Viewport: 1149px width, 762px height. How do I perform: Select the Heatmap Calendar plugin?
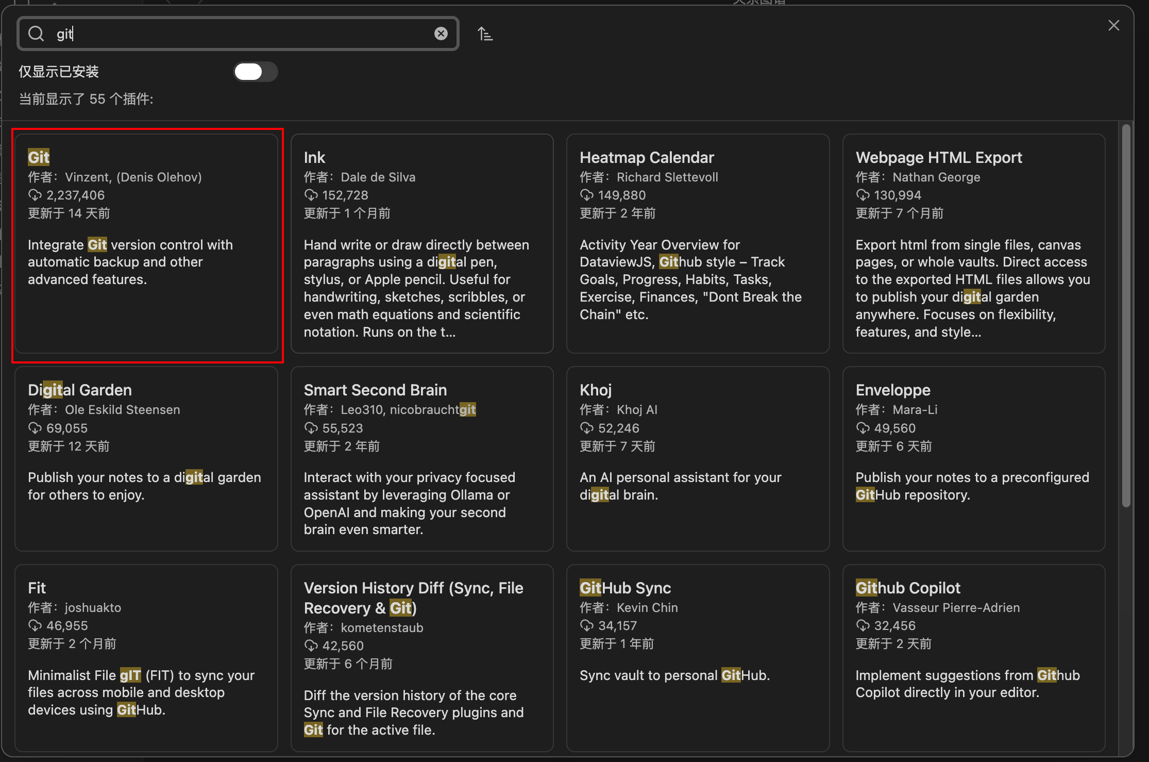(x=698, y=244)
